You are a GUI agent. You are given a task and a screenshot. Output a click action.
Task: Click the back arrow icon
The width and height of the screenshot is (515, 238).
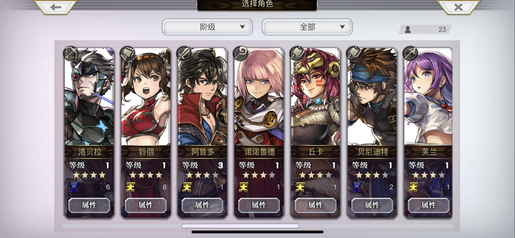point(55,7)
